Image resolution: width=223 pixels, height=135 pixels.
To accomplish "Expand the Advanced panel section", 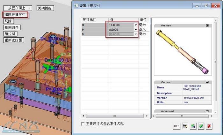I will (207, 111).
